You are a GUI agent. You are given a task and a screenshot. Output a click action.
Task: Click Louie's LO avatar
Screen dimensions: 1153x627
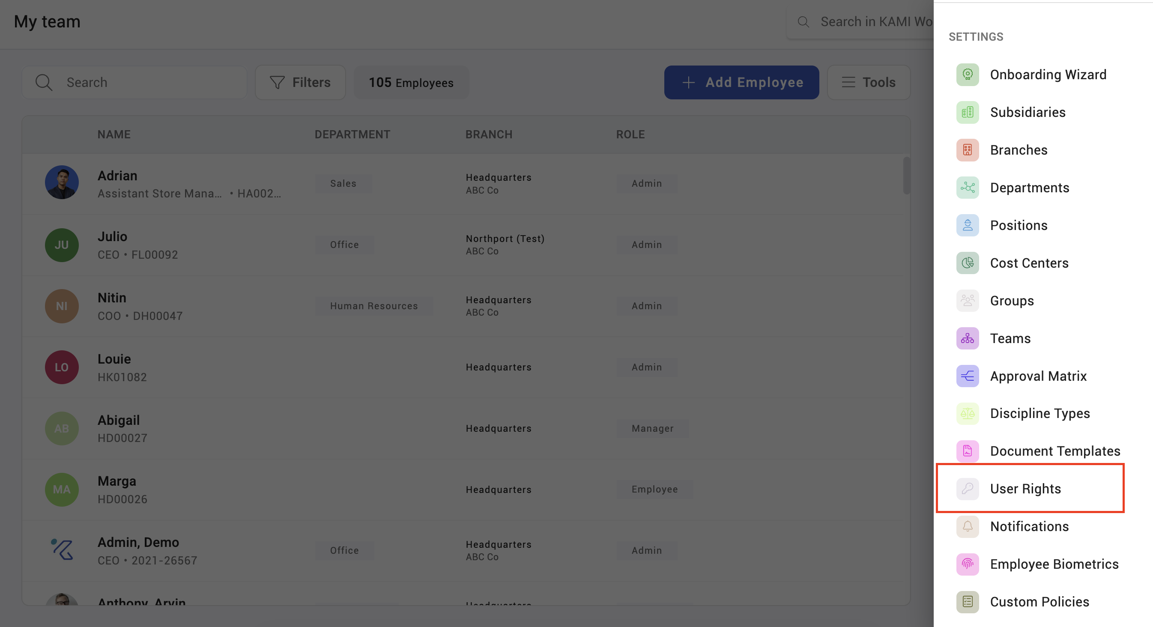62,367
